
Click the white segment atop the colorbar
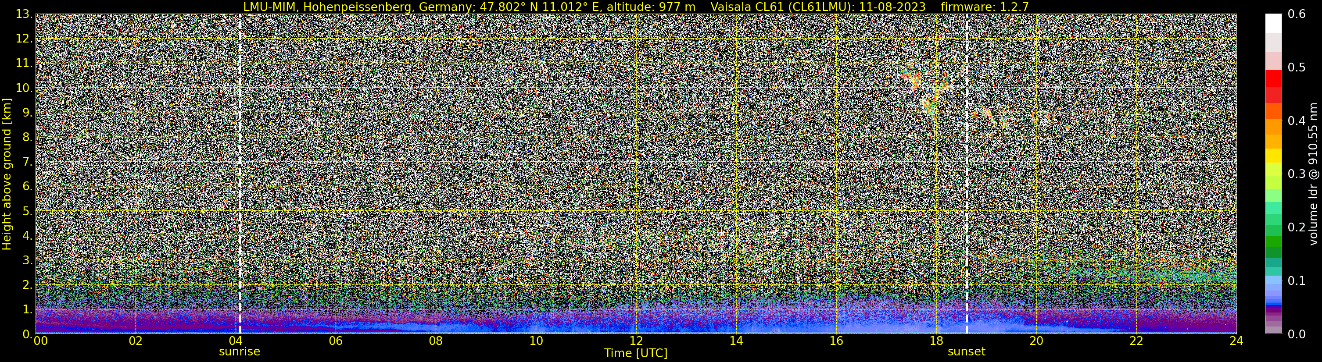1273,23
